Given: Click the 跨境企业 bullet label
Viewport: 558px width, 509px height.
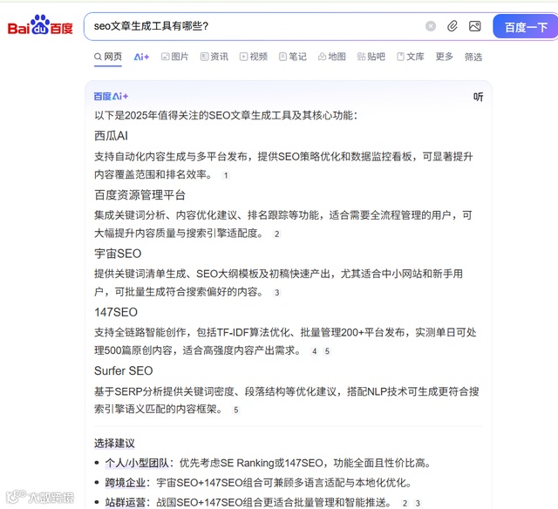Looking at the screenshot, I should pyautogui.click(x=126, y=483).
